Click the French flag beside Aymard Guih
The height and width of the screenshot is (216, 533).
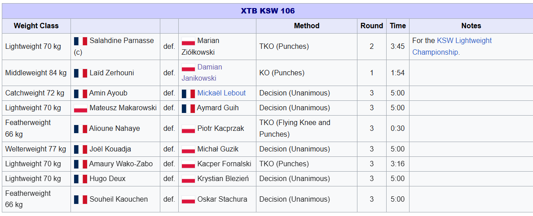(188, 108)
